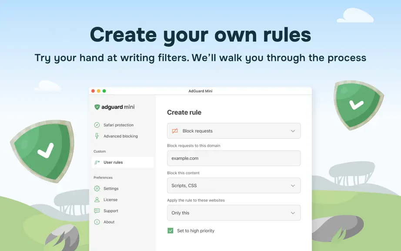401x251 pixels.
Task: Click the License person icon
Action: pos(97,200)
